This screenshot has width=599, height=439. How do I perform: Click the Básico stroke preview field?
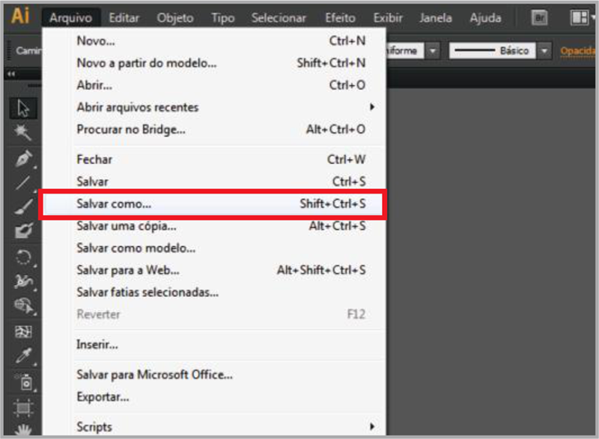pyautogui.click(x=493, y=50)
